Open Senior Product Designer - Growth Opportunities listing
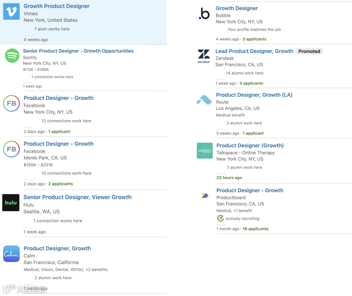This screenshot has height=296, width=352. (x=78, y=51)
